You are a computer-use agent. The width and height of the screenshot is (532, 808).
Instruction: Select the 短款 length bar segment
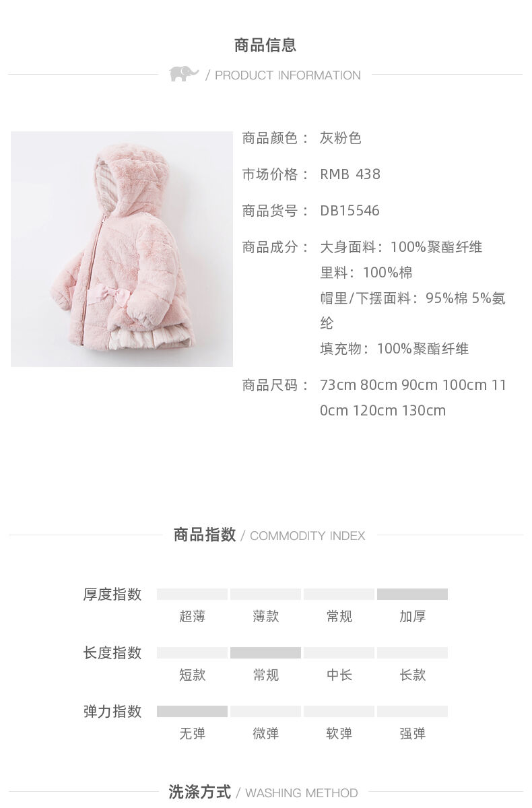tap(192, 652)
